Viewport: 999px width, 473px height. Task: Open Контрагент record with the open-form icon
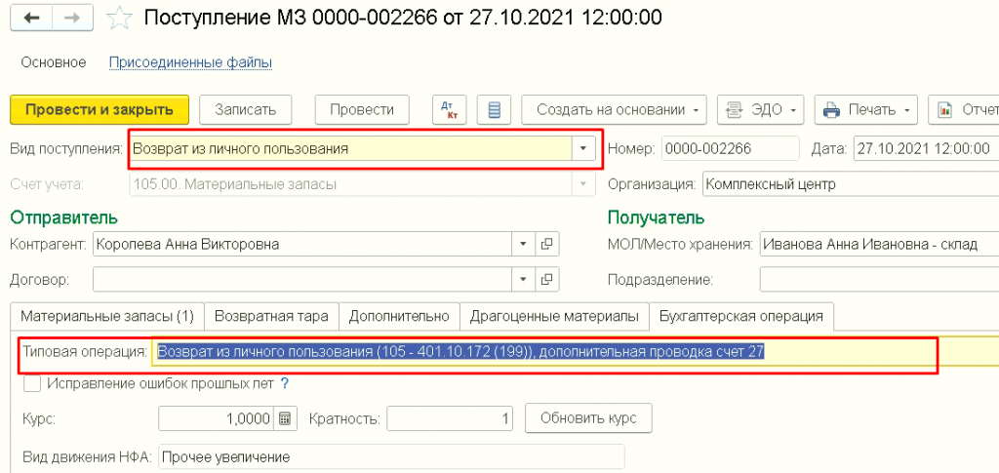pos(547,244)
